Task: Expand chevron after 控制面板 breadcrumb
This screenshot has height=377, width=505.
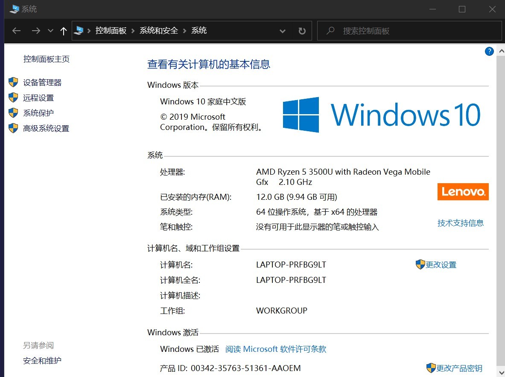Action: [133, 31]
